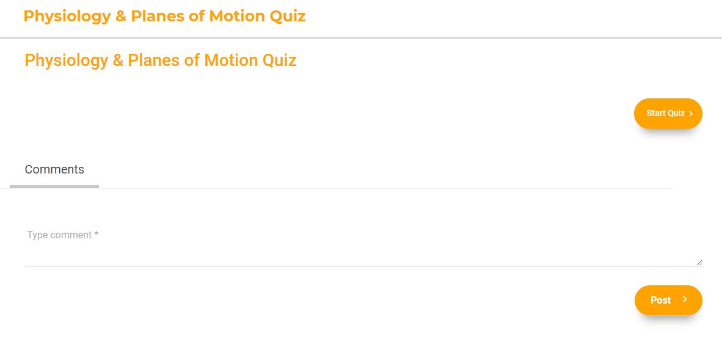The height and width of the screenshot is (358, 722).
Task: Click "Quiz" in the large page heading
Action: click(x=279, y=60)
